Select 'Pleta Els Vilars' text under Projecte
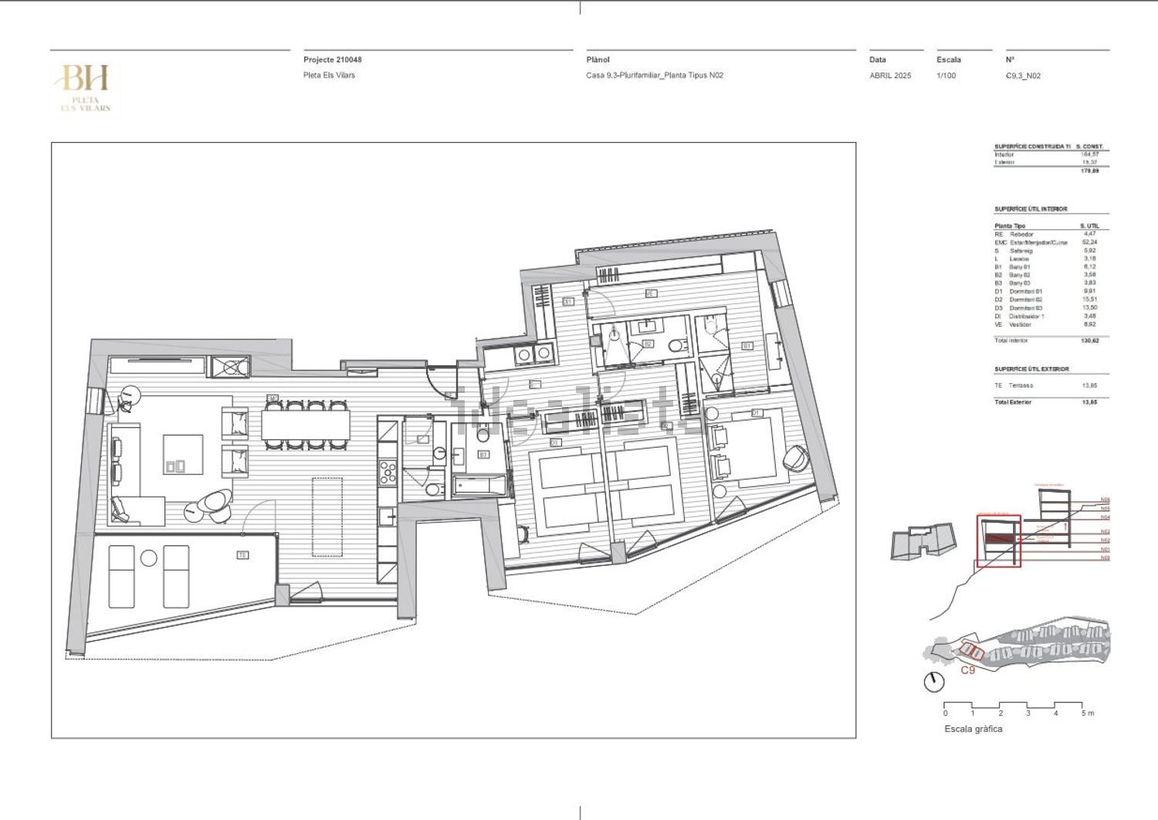Viewport: 1158px width, 820px height. [x=329, y=76]
